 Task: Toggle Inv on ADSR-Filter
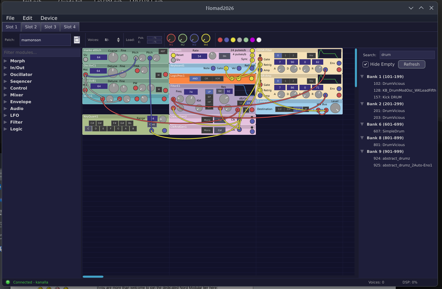point(311,55)
